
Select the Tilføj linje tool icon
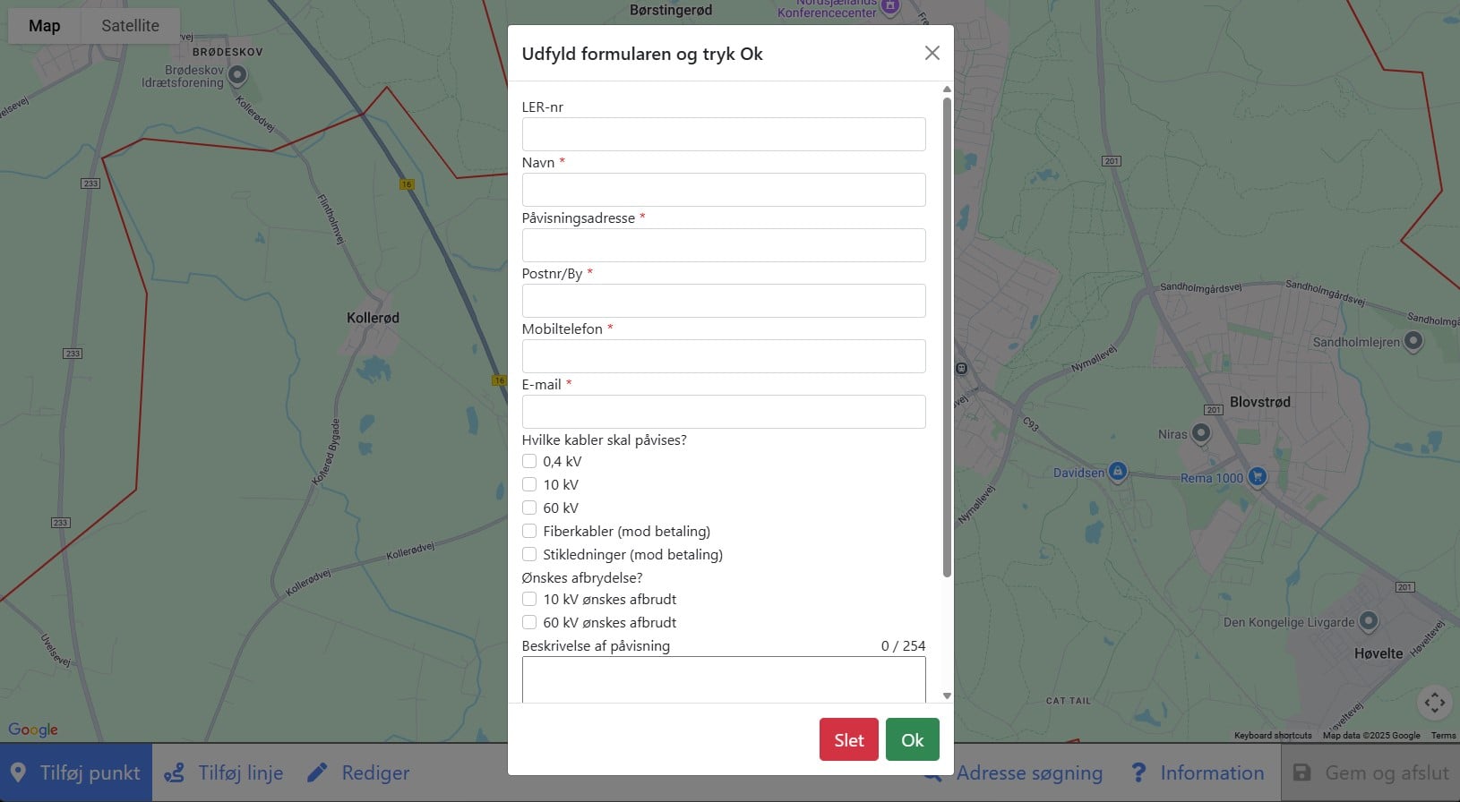click(x=175, y=772)
